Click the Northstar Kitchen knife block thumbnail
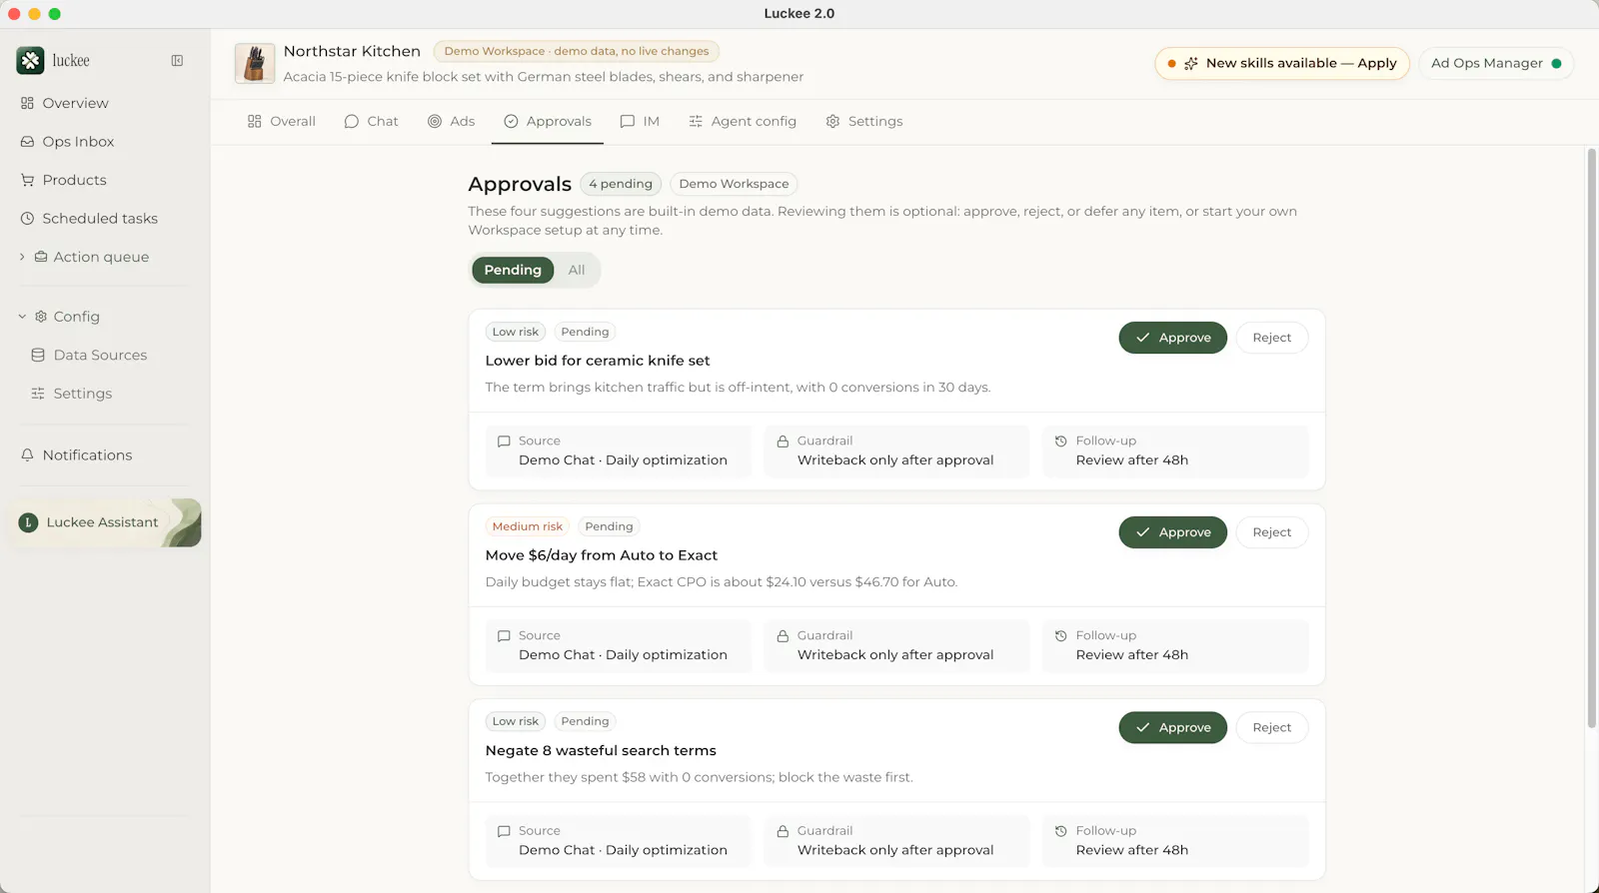The width and height of the screenshot is (1599, 893). click(255, 64)
